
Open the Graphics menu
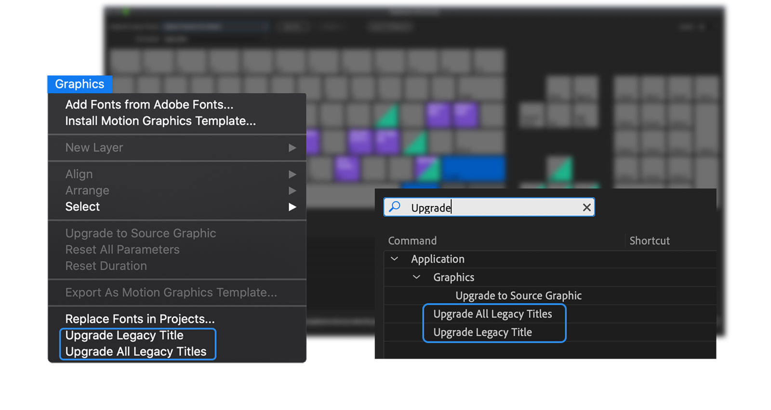(80, 84)
